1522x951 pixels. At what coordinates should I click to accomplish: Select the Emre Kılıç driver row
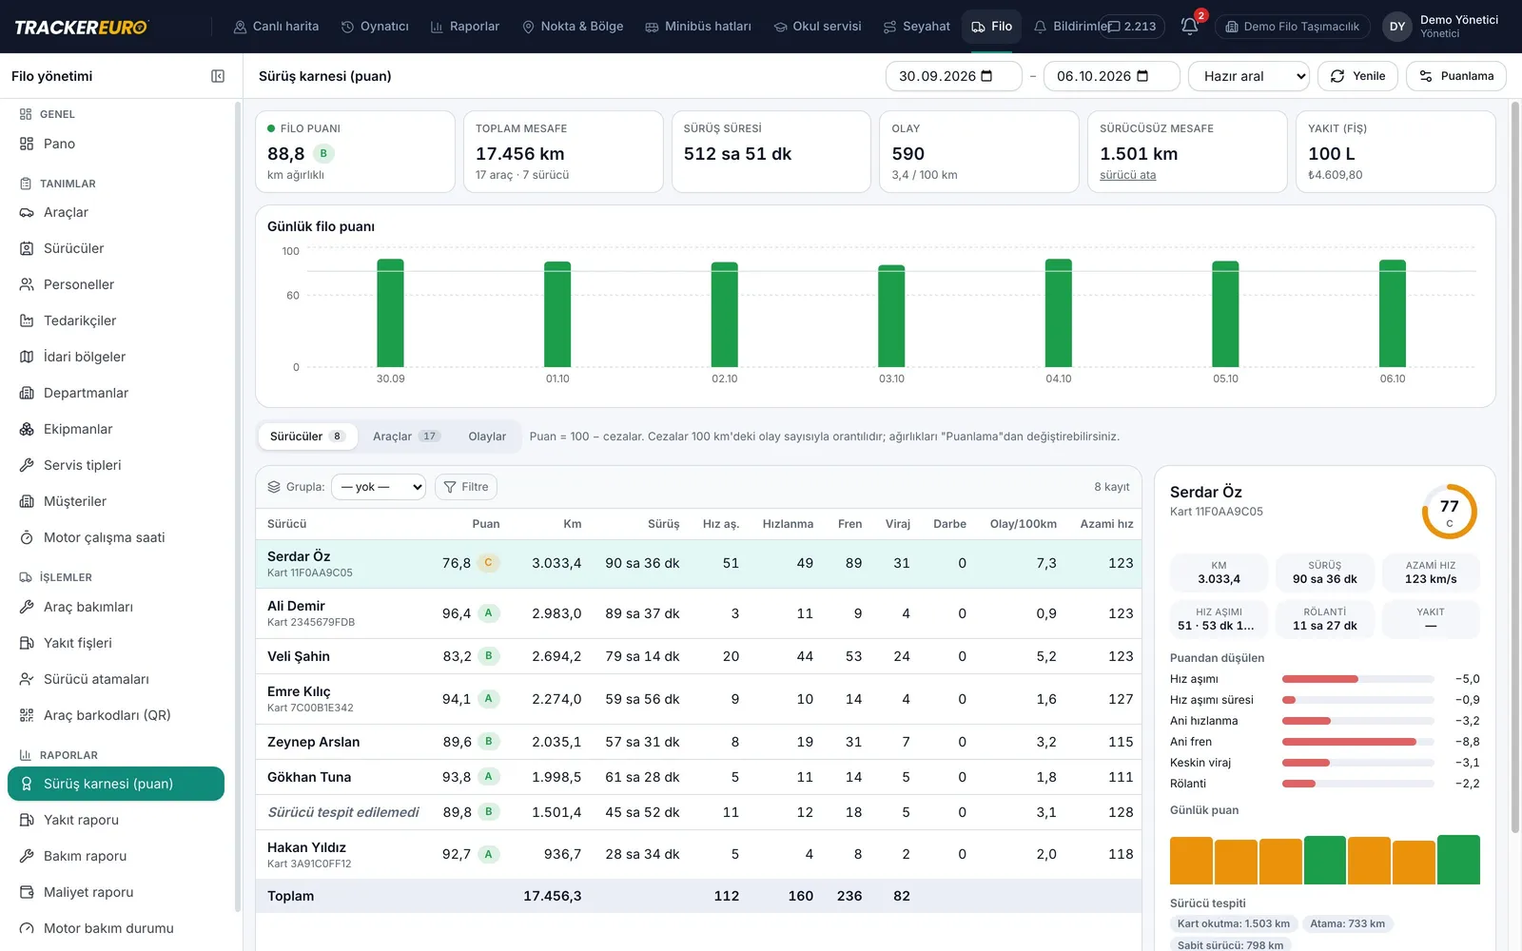[x=698, y=699]
